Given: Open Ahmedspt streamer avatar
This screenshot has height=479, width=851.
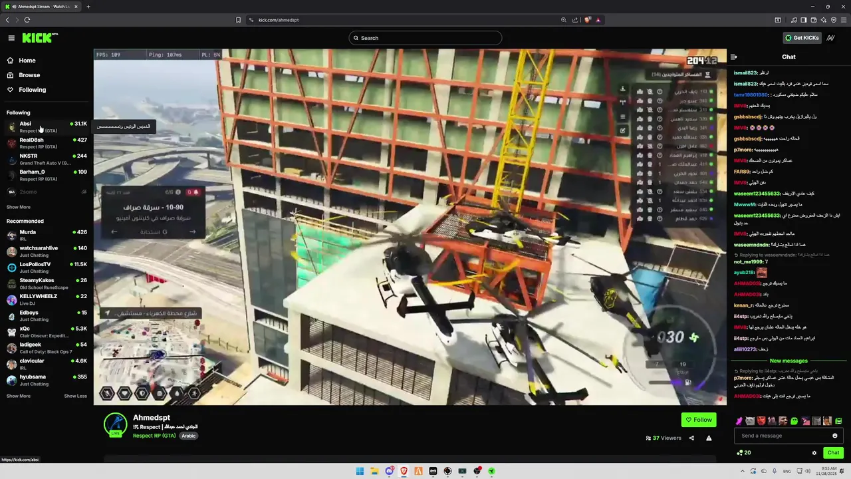Looking at the screenshot, I should [116, 424].
